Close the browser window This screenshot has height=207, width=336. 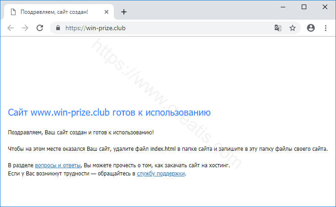325,7
